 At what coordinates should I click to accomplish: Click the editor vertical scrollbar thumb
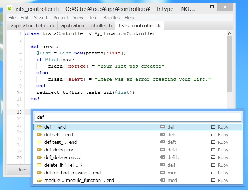230,64
